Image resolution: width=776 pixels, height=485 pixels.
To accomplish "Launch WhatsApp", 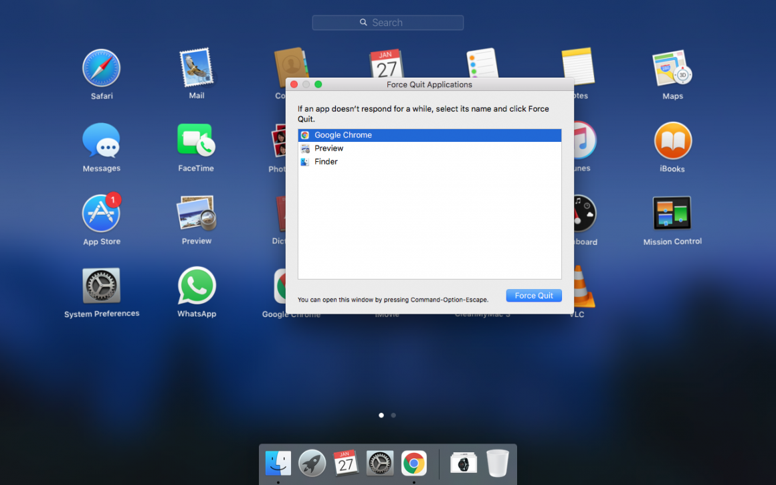I will (x=196, y=288).
